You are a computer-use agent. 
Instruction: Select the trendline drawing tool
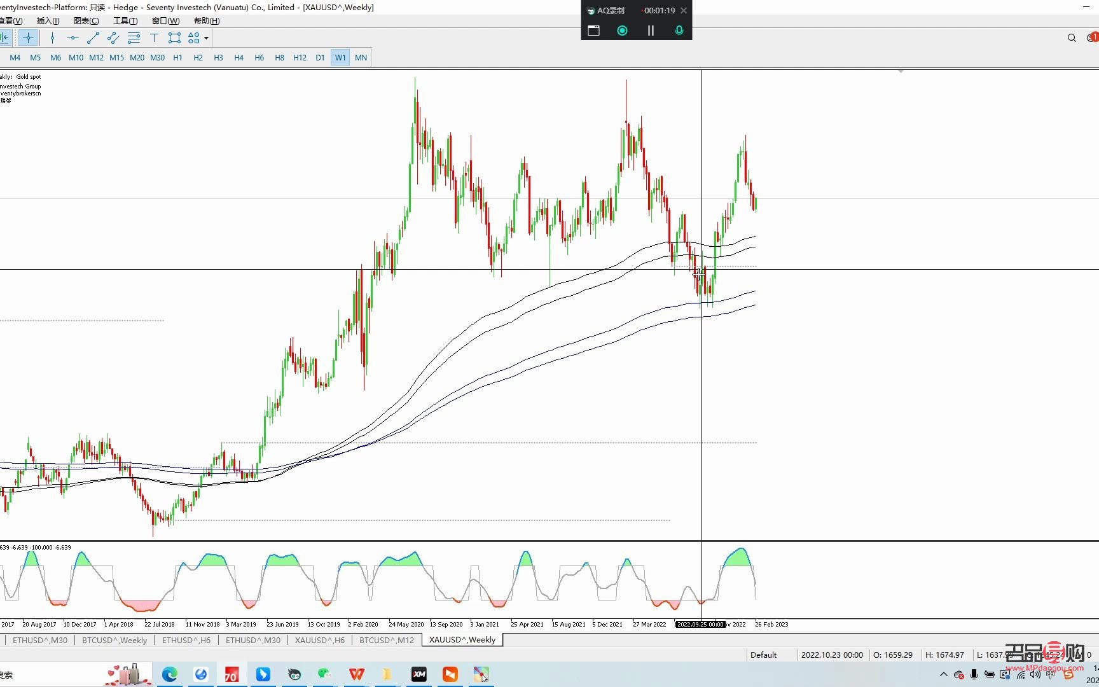[x=93, y=38]
